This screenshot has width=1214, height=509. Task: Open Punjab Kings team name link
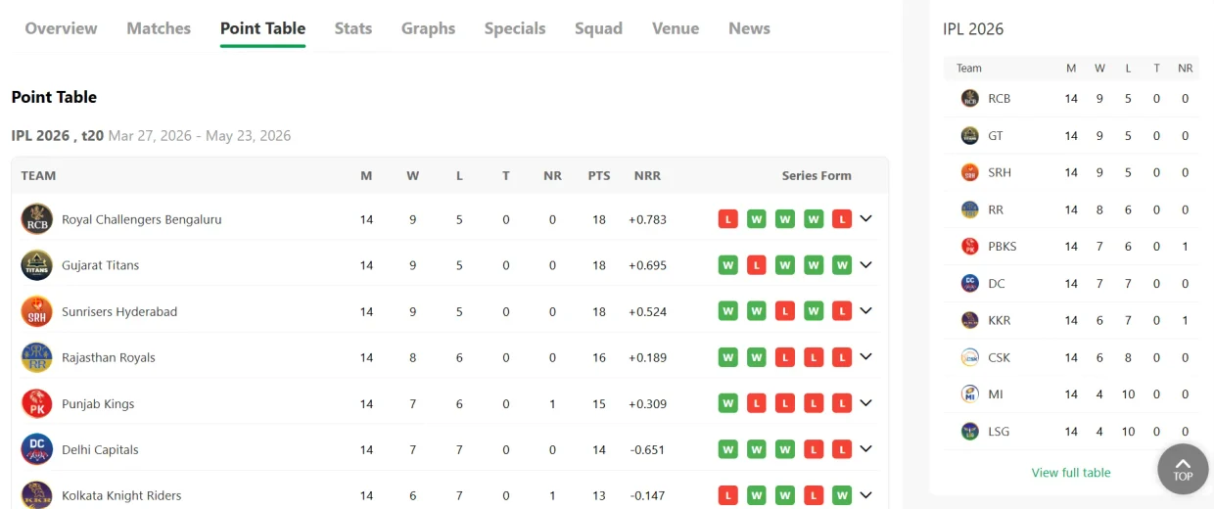click(98, 403)
